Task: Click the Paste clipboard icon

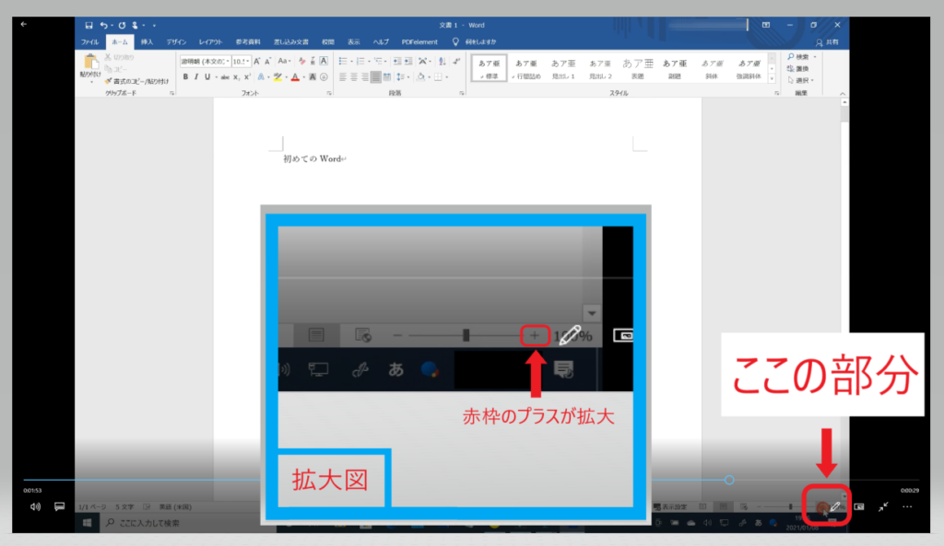Action: (89, 64)
